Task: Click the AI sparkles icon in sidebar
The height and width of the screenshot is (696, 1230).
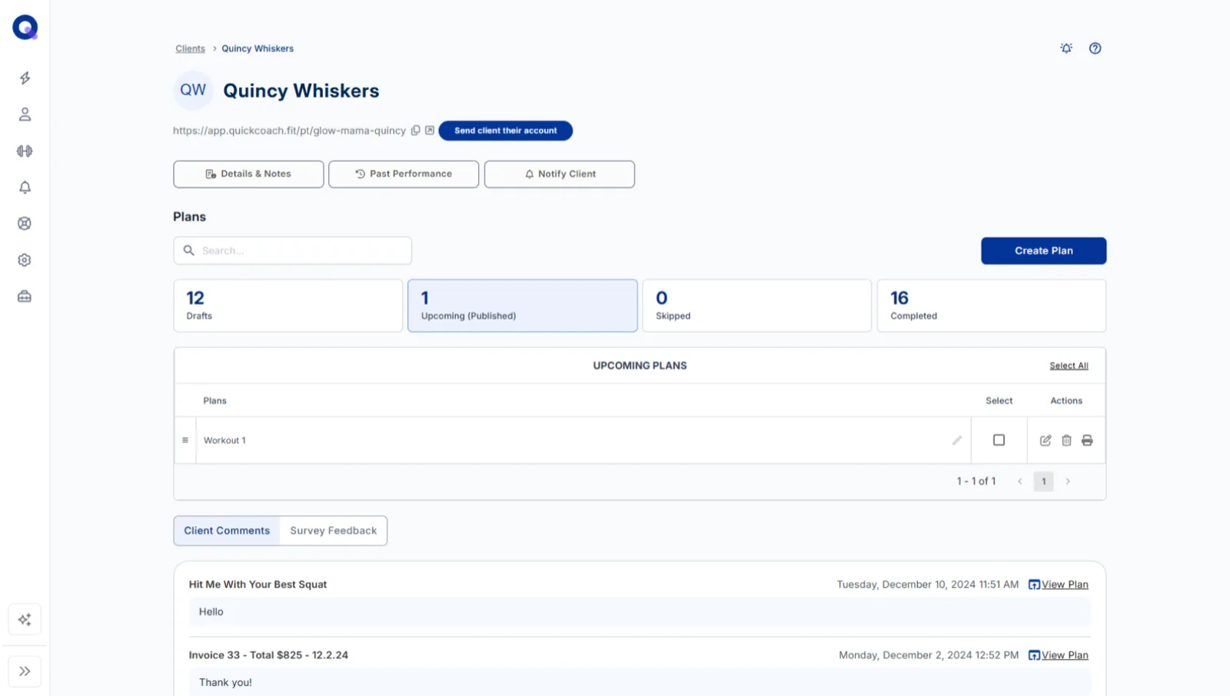Action: click(x=25, y=620)
